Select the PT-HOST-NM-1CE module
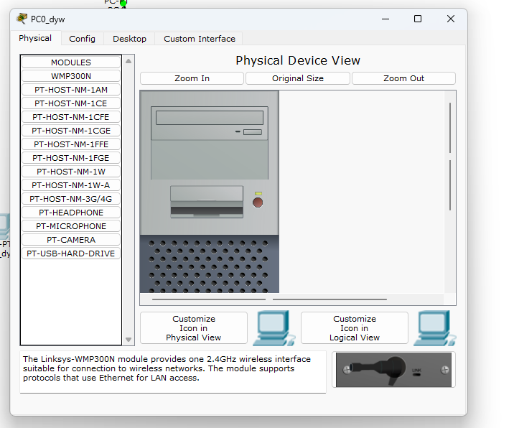The image size is (514, 428). click(x=71, y=103)
